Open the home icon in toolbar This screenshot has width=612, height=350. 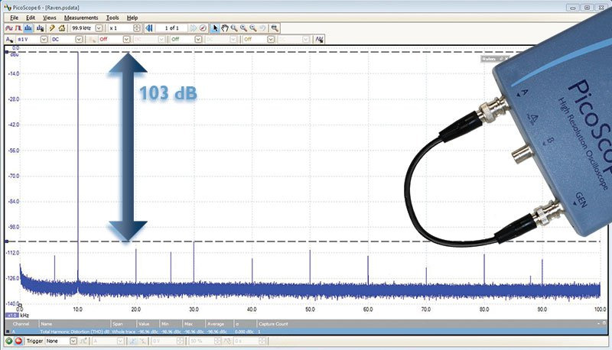(61, 28)
